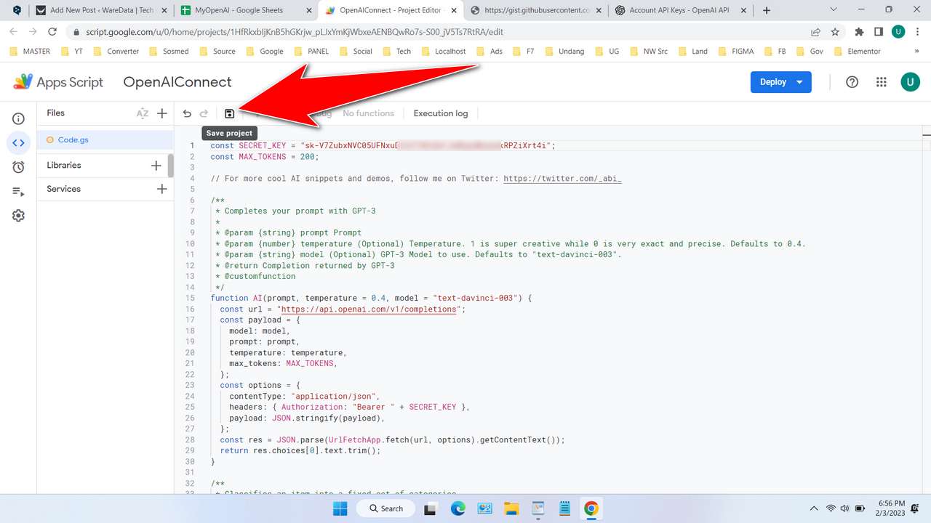Open the Triggers panel via alarm clock icon

click(x=18, y=166)
